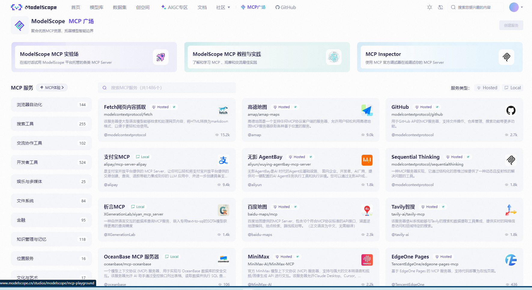Open 文档 from the top navigation

point(202,7)
